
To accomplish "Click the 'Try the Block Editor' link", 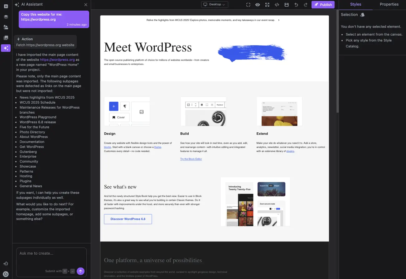I will pyautogui.click(x=191, y=159).
